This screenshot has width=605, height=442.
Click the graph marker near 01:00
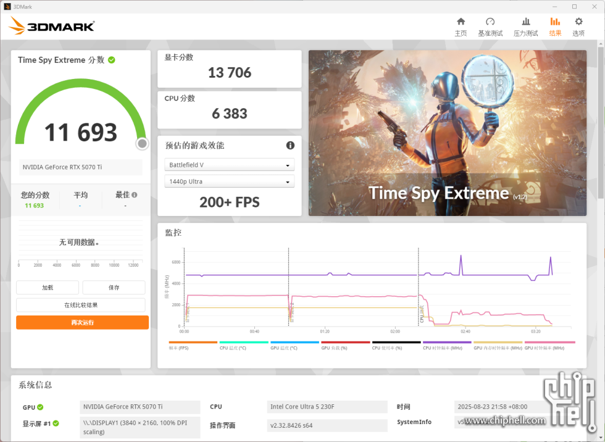[289, 287]
